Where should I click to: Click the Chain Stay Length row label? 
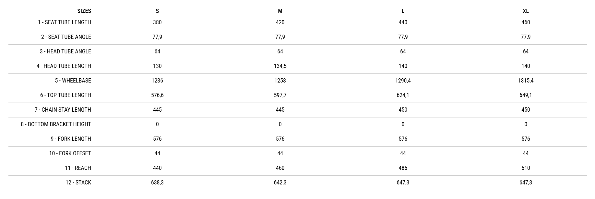(x=63, y=110)
